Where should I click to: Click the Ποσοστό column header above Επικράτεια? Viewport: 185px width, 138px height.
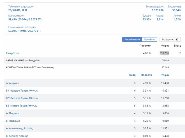point(145,46)
